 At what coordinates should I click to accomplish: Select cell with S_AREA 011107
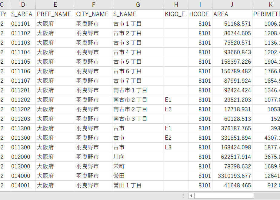(23, 81)
